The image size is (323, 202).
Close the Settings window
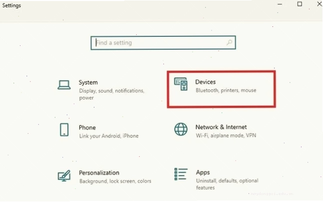(x=320, y=4)
